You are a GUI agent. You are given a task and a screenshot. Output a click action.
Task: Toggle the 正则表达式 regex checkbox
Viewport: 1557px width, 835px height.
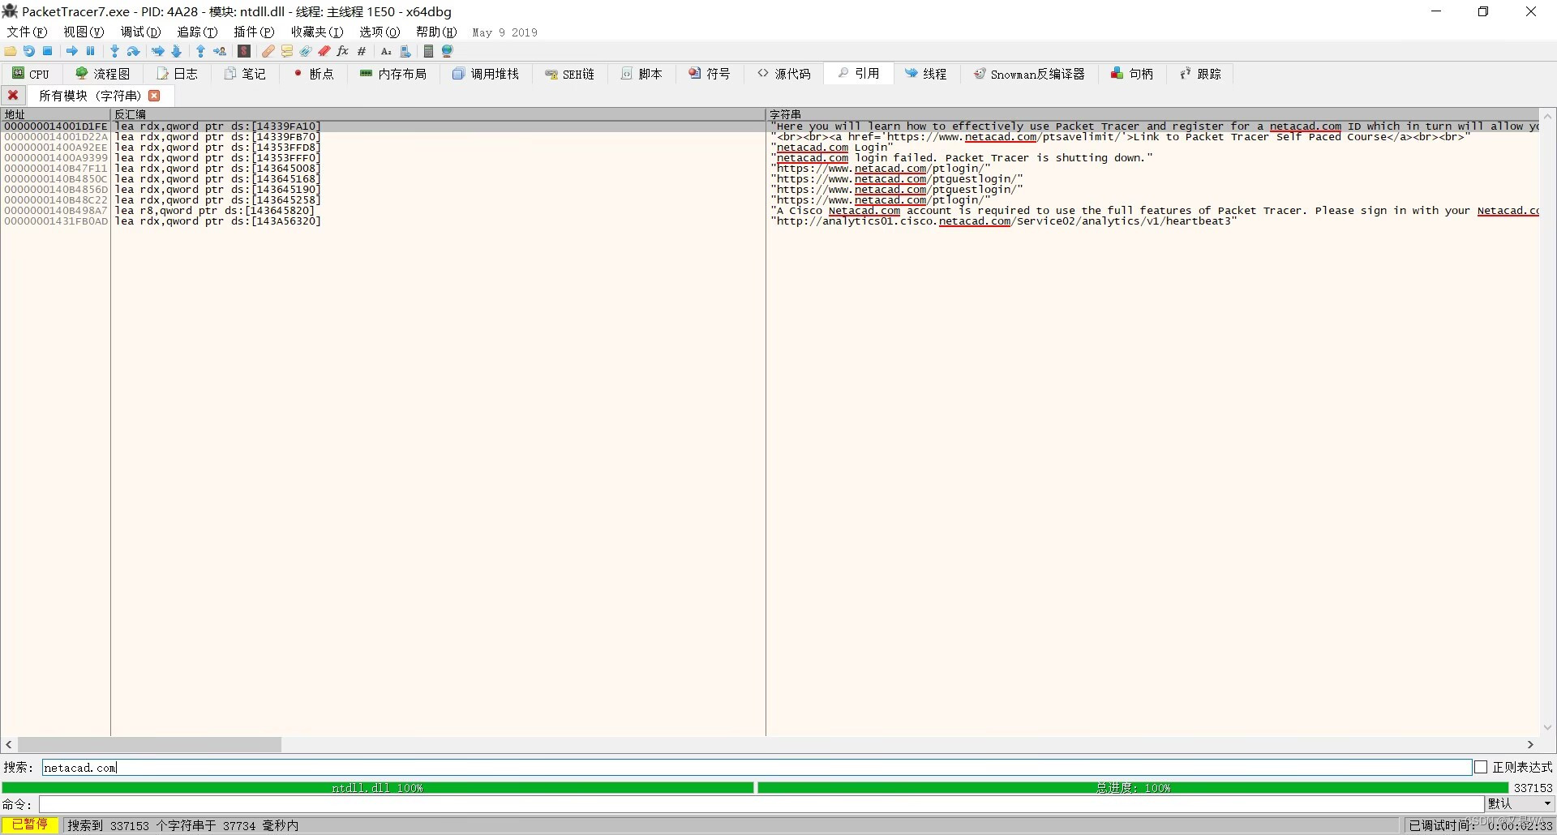(x=1481, y=767)
